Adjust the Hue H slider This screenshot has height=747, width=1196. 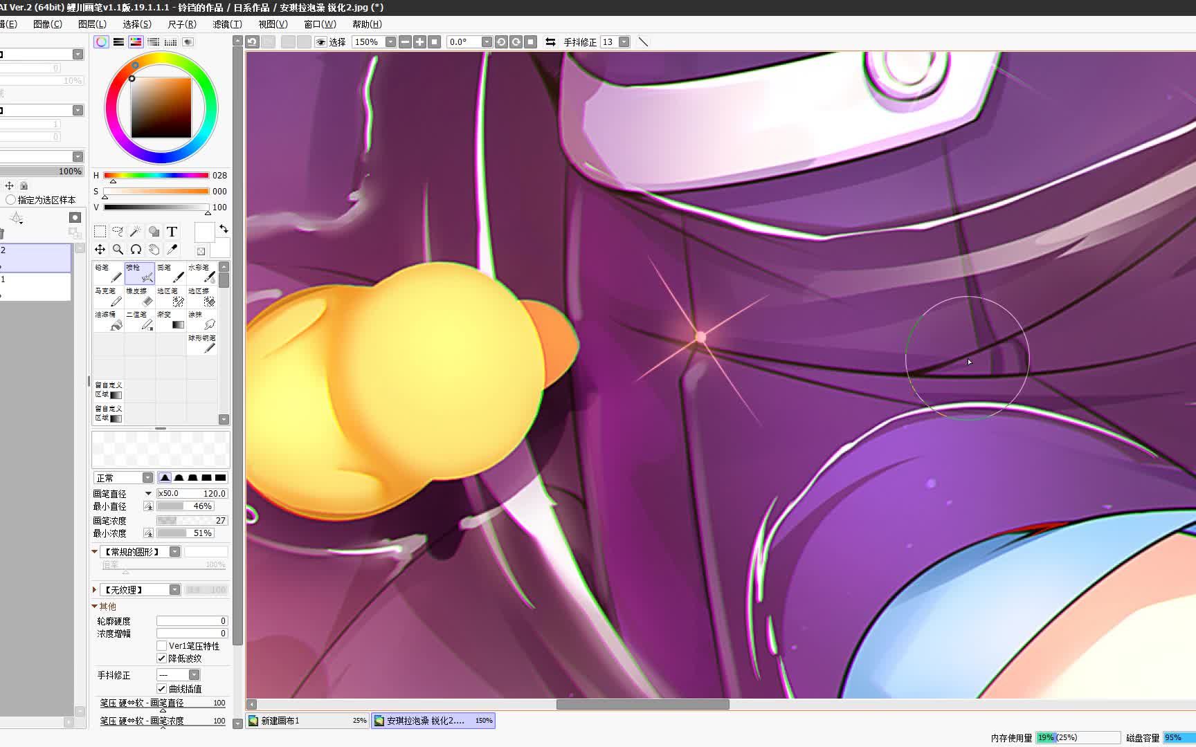[156, 176]
